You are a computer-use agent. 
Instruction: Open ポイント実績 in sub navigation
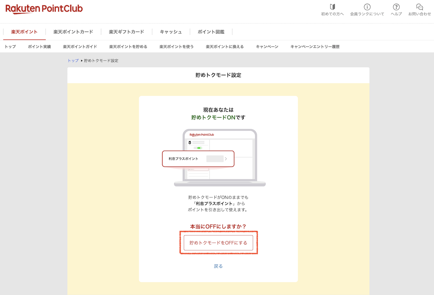[39, 47]
